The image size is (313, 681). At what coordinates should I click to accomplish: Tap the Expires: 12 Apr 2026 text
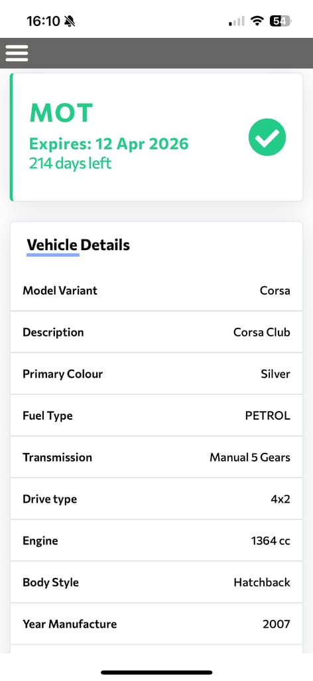(x=109, y=144)
